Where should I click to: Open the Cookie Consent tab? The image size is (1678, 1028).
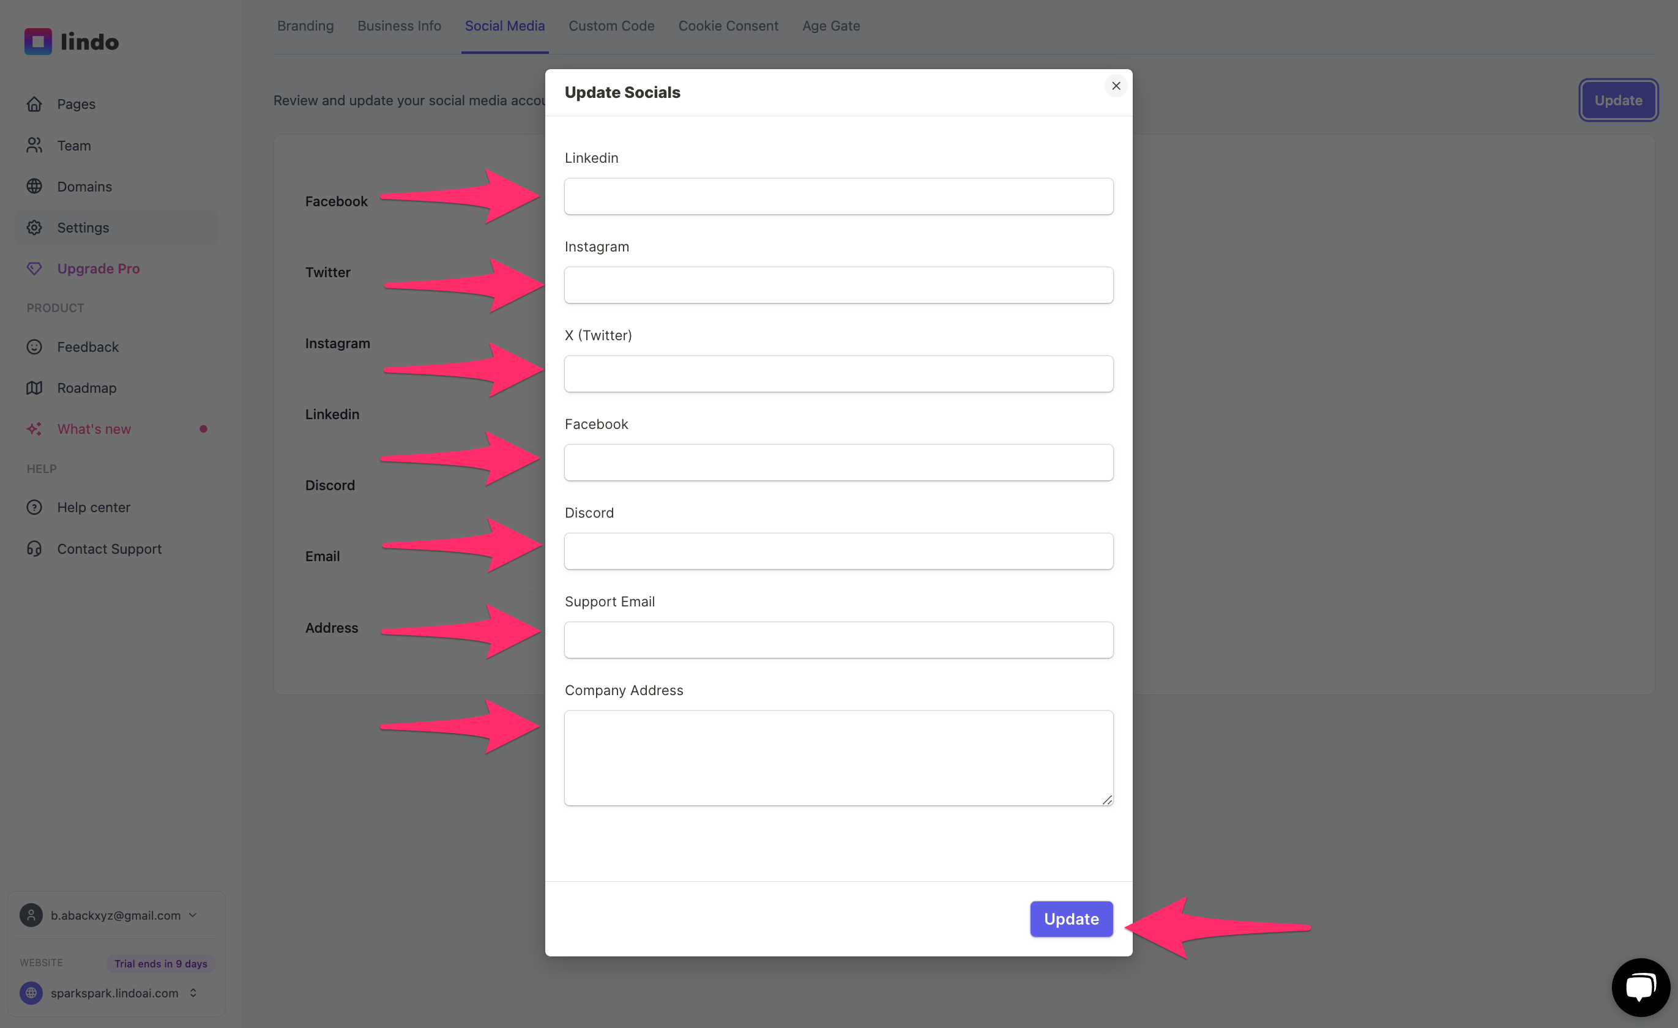pyautogui.click(x=728, y=26)
